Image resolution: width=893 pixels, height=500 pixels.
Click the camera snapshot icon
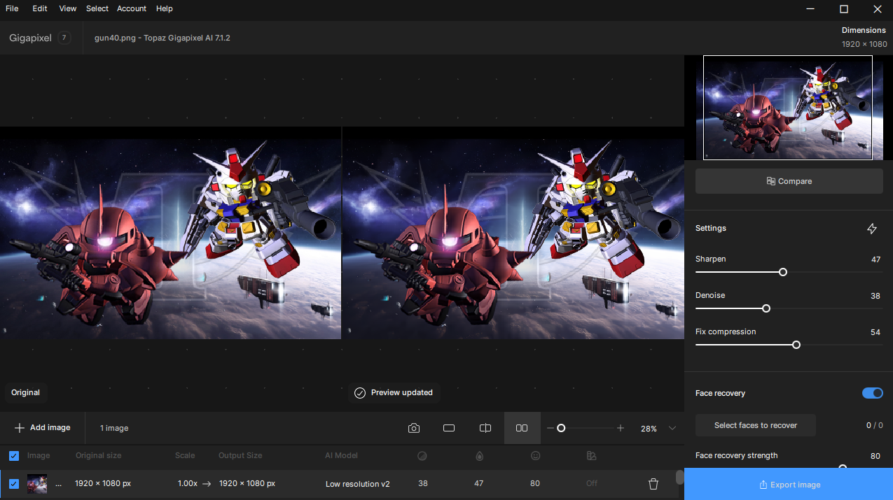(414, 428)
